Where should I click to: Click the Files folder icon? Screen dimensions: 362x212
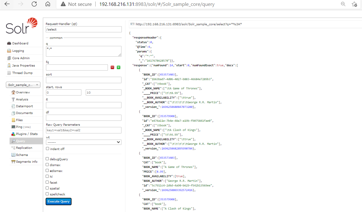13,120
